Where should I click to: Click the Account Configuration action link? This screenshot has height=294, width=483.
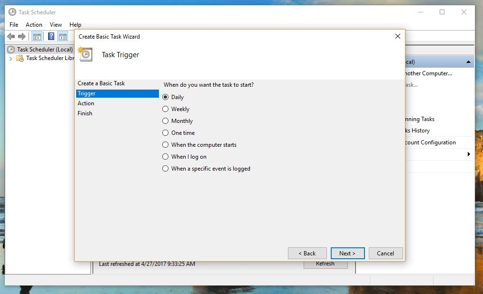(430, 142)
